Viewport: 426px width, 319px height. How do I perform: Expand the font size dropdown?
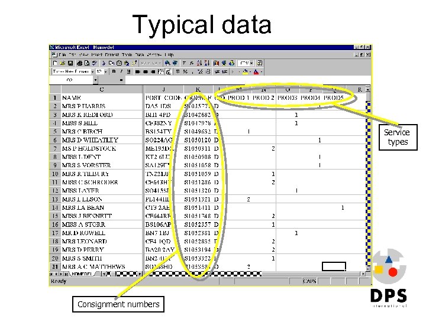pos(105,71)
